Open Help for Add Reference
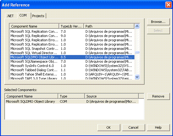Image resolution: width=173 pixels, height=136 pixels. pyautogui.click(x=158, y=127)
